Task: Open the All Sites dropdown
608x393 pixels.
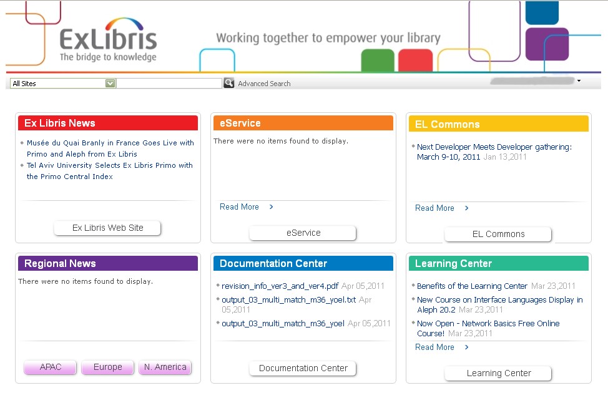Action: click(x=110, y=83)
